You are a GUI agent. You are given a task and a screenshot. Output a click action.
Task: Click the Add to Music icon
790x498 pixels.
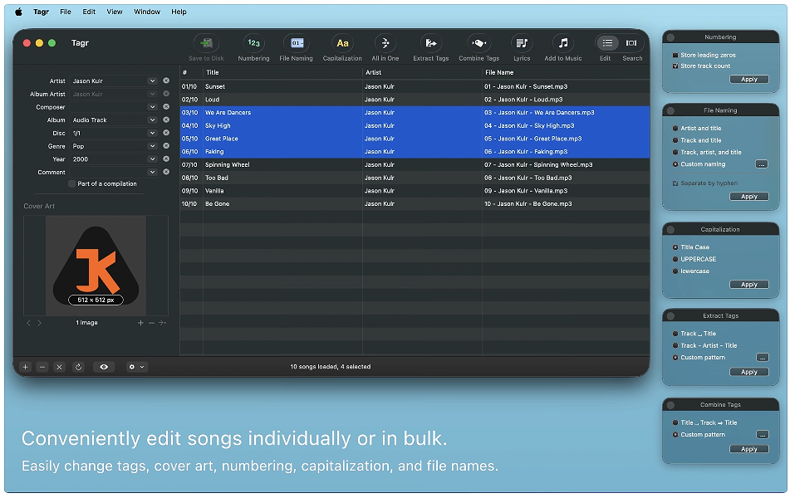click(x=562, y=43)
